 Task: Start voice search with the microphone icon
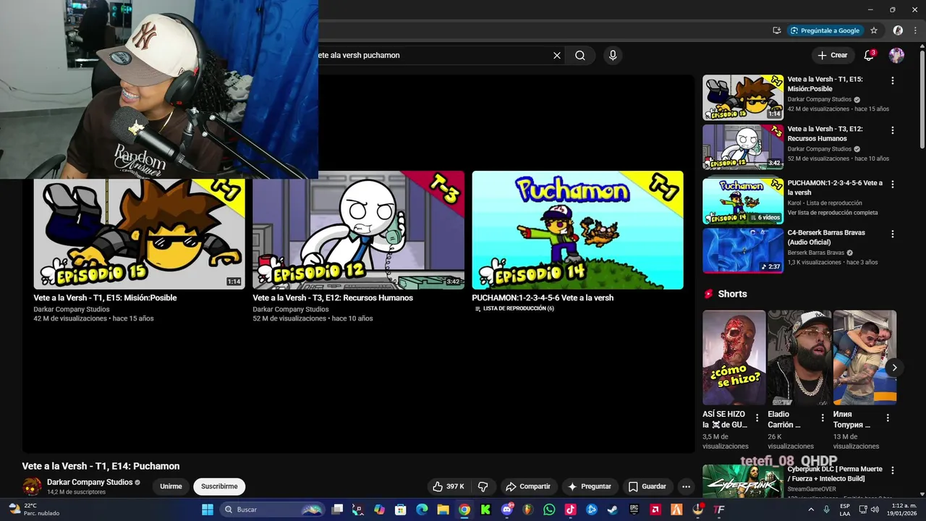point(613,55)
